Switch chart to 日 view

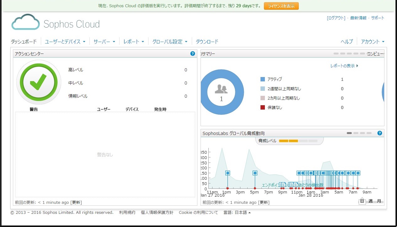[x=362, y=201]
